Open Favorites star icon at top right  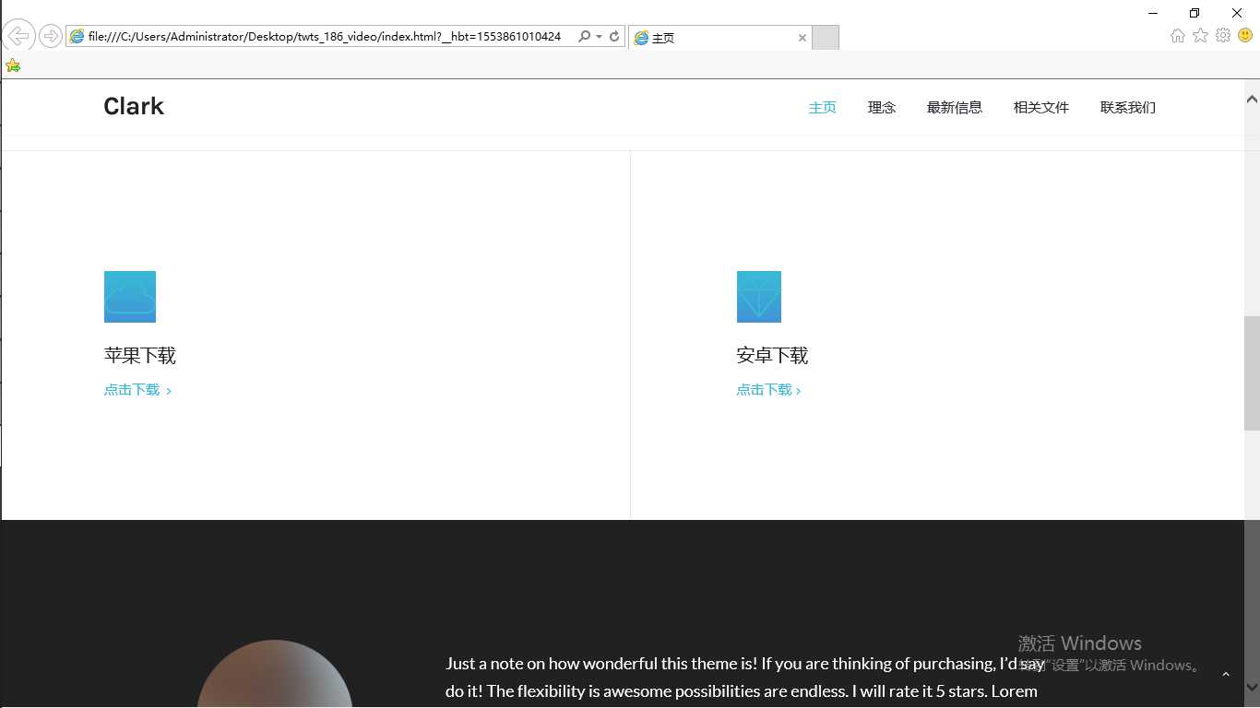pos(1200,35)
